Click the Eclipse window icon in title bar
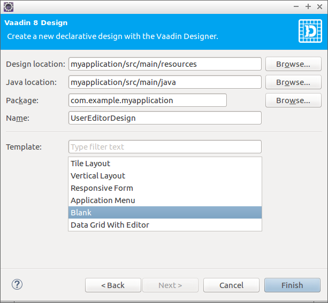 [8, 6]
